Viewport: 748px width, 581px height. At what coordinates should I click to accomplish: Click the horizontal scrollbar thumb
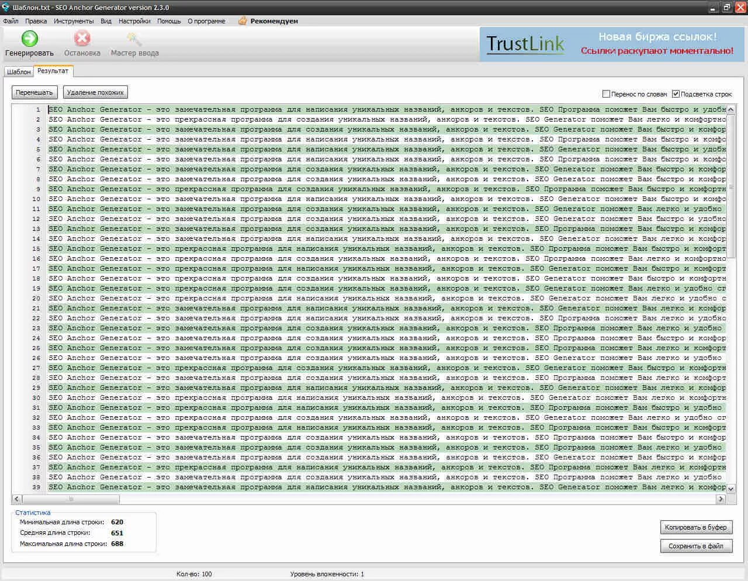(71, 499)
